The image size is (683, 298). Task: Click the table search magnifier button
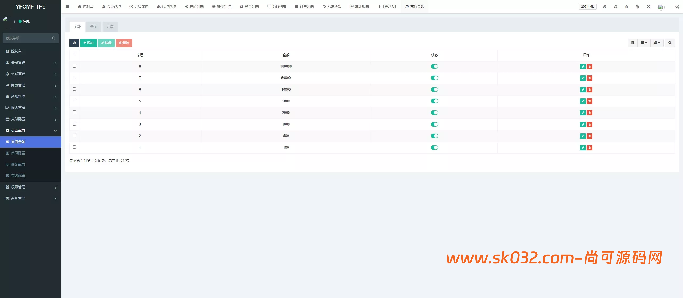(670, 43)
